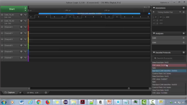This screenshot has height=105, width=187.
Task: Select decoded row Data Field Byte: 0x03
Action: [x=169, y=76]
